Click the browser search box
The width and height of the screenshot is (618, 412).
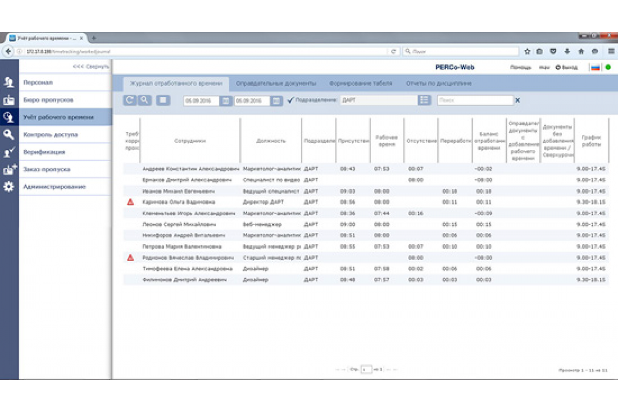coord(461,51)
